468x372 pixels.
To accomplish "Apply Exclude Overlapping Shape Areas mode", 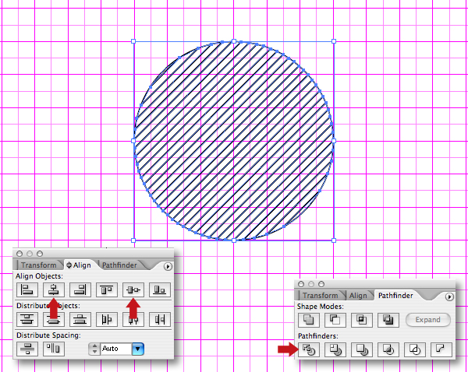I will [388, 320].
